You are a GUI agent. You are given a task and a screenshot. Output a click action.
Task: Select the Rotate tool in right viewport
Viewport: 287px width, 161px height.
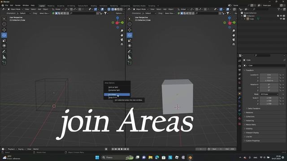[130, 35]
